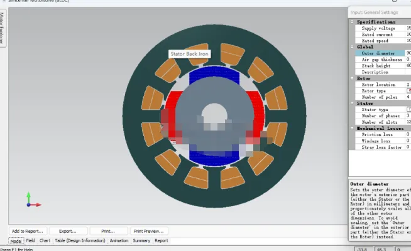The height and width of the screenshot is (251, 411).
Task: Select the Stray loss factor property
Action: pyautogui.click(x=380, y=147)
